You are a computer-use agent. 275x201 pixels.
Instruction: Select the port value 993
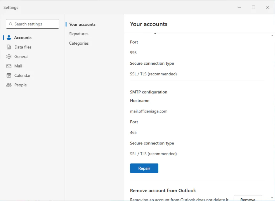click(x=133, y=53)
